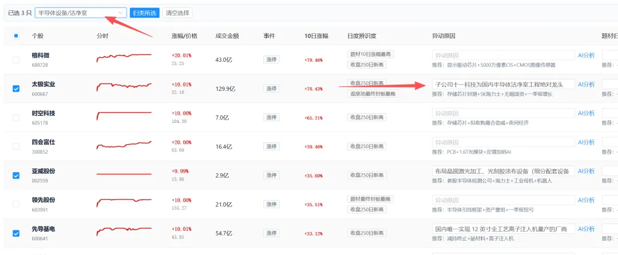618x255 pixels.
Task: Uncheck the 亚威股份 row checkbox
Action: point(16,176)
